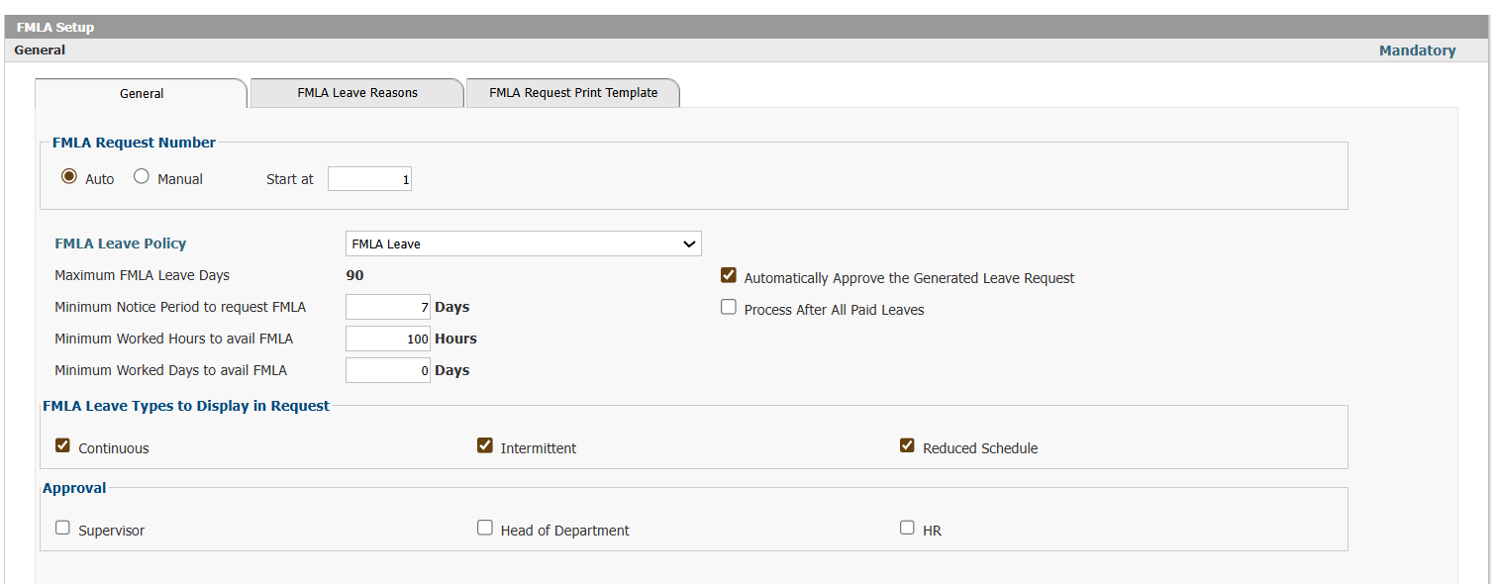Click the Minimum Notice Period days field
This screenshot has height=584, width=1499.
pyautogui.click(x=388, y=307)
